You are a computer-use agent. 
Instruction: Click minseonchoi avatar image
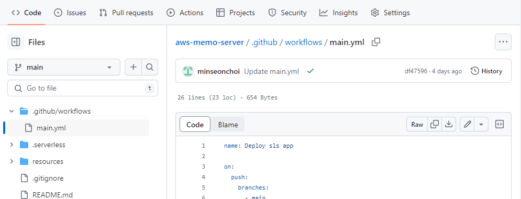pyautogui.click(x=188, y=71)
